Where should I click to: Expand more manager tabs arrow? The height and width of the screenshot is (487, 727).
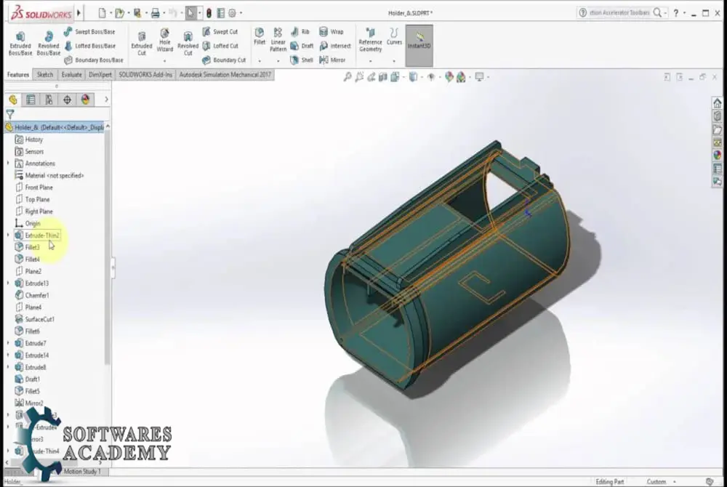[x=106, y=100]
